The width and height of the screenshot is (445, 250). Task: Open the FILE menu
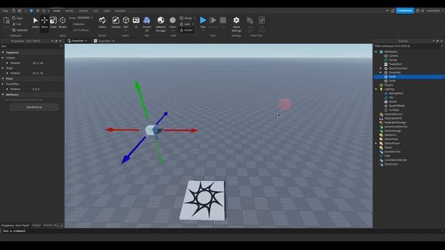[x=6, y=11]
